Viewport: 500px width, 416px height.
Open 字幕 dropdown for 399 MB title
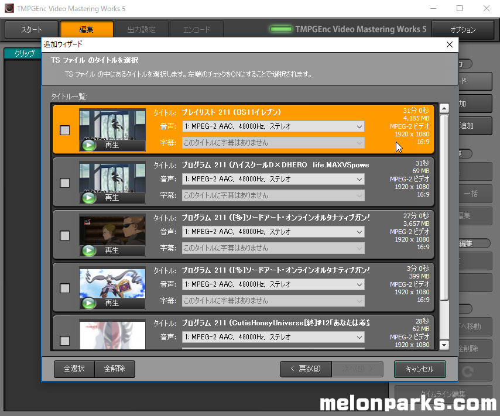tap(273, 300)
